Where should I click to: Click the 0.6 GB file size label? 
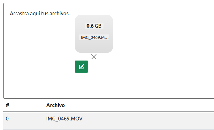tap(94, 26)
